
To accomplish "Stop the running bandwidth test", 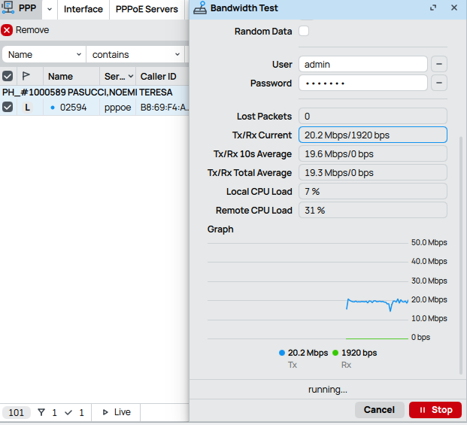I will (x=435, y=410).
